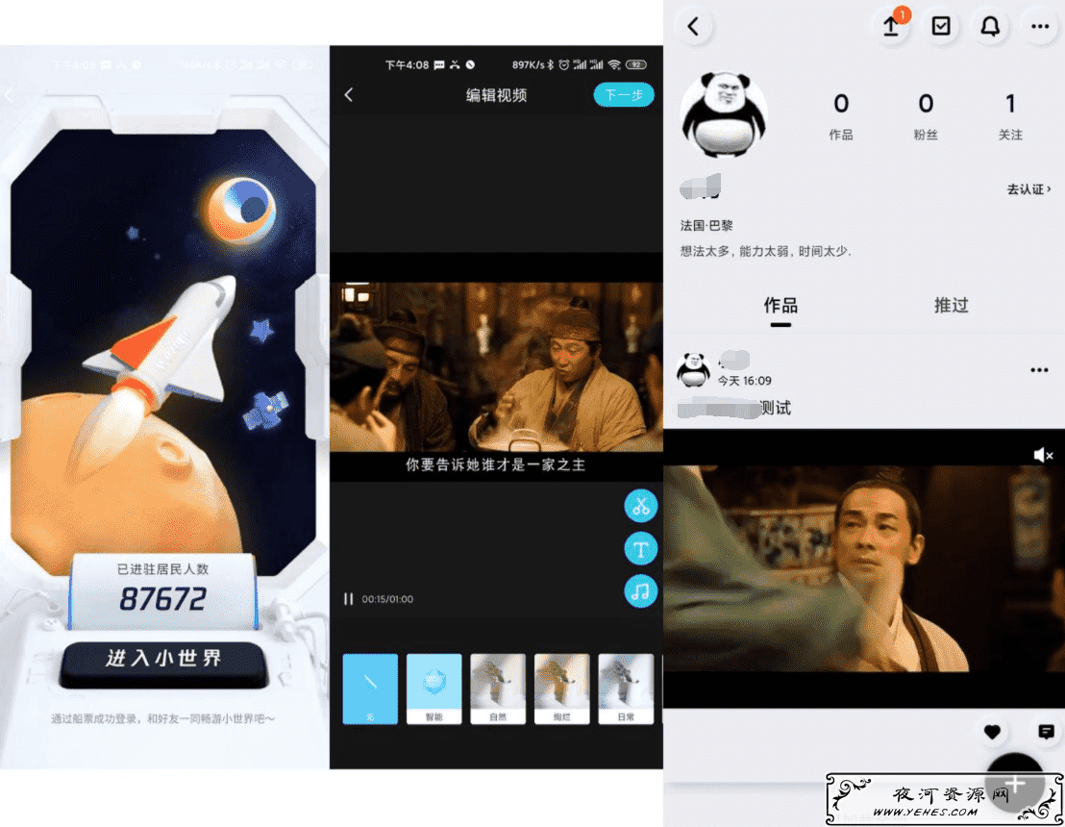
Task: Tap the alarm icon in status bar
Action: (564, 64)
